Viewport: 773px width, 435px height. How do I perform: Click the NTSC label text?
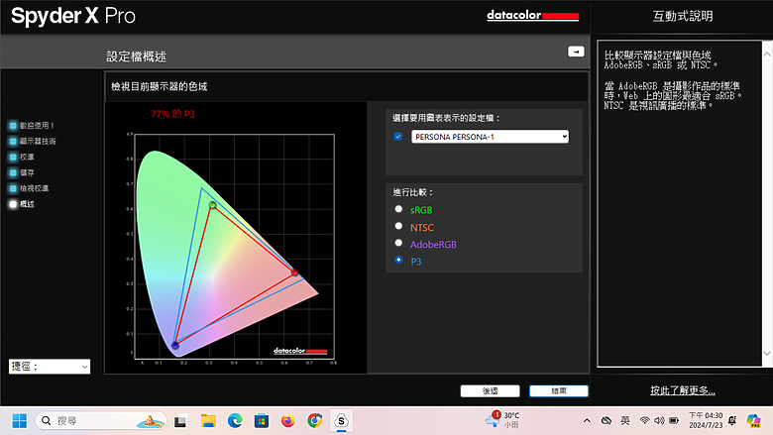point(422,228)
